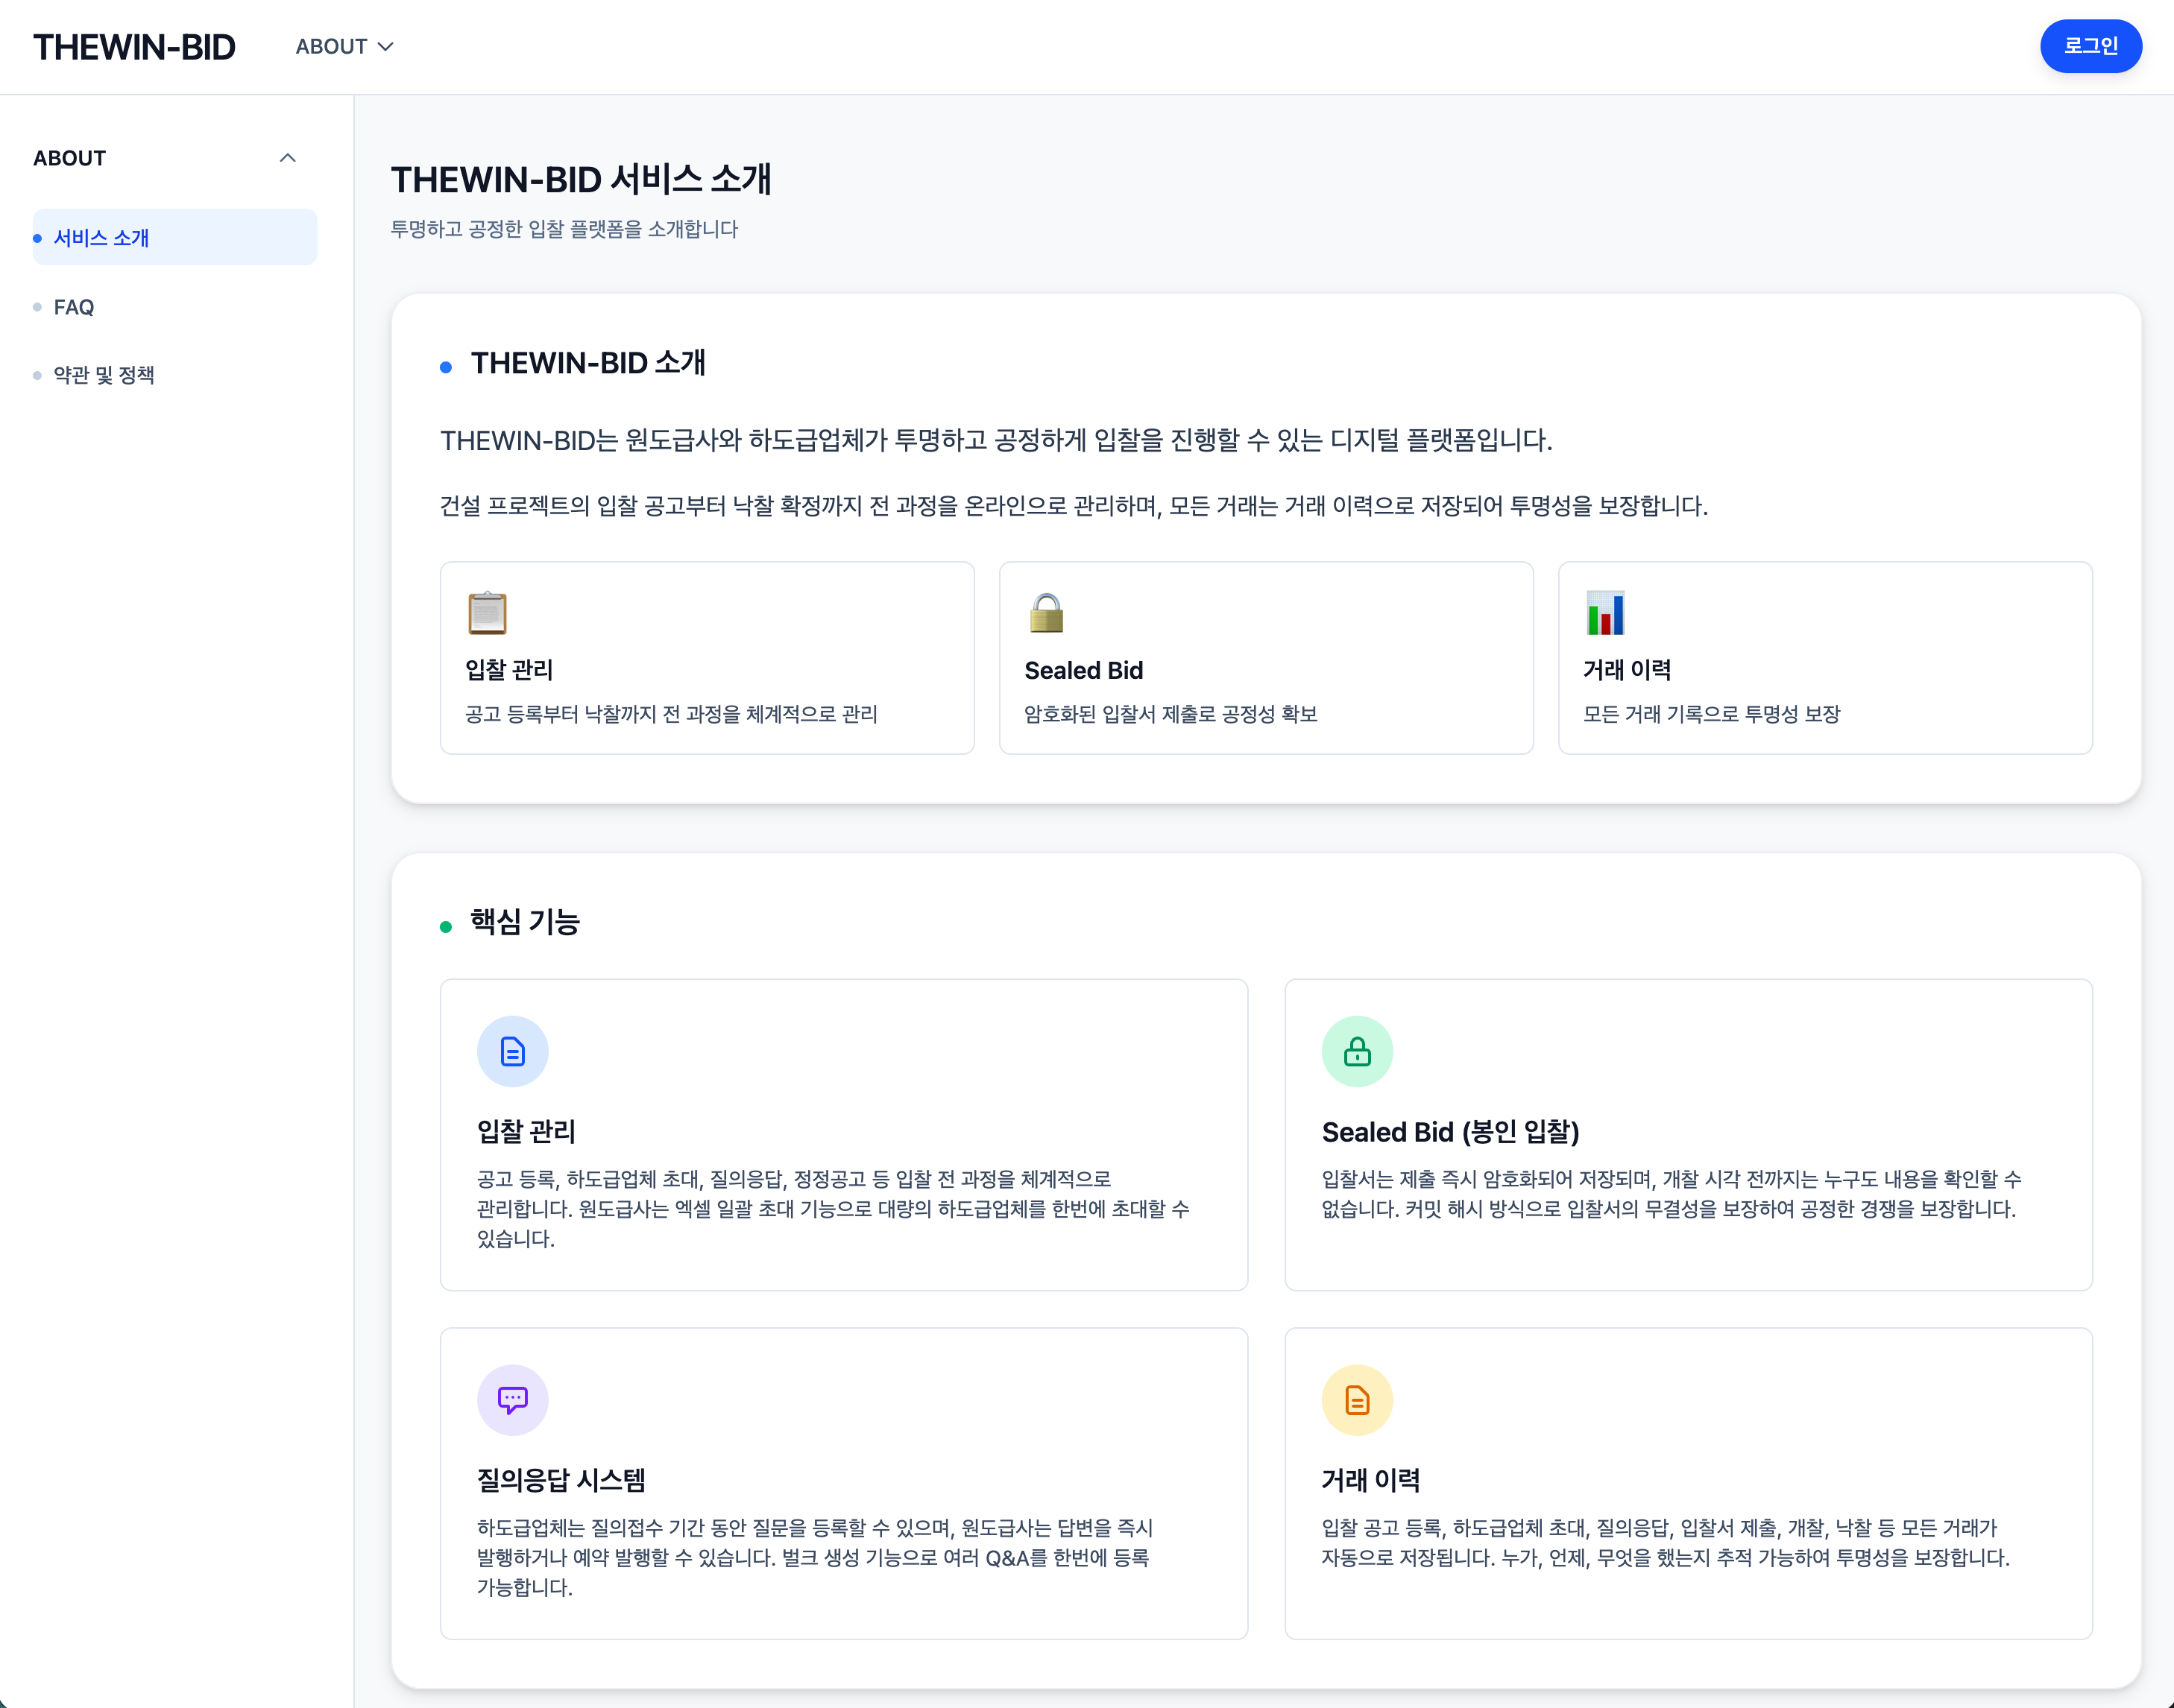Viewport: 2174px width, 1708px height.
Task: Click the 입찰 관리 card in the intro section
Action: (708, 658)
